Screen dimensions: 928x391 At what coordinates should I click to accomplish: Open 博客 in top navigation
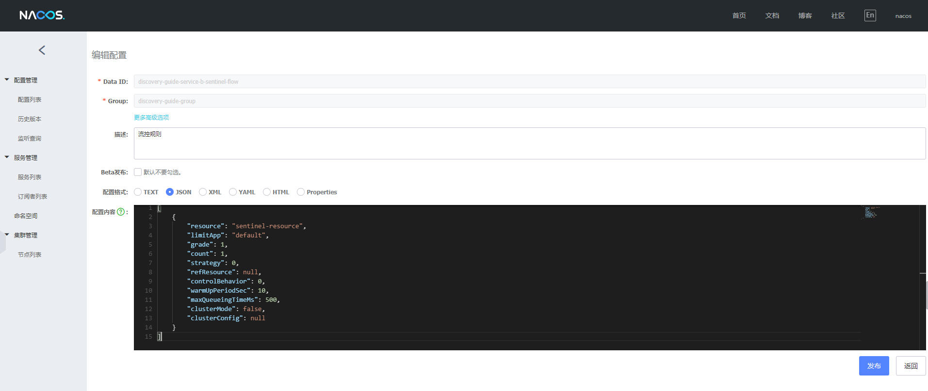805,16
